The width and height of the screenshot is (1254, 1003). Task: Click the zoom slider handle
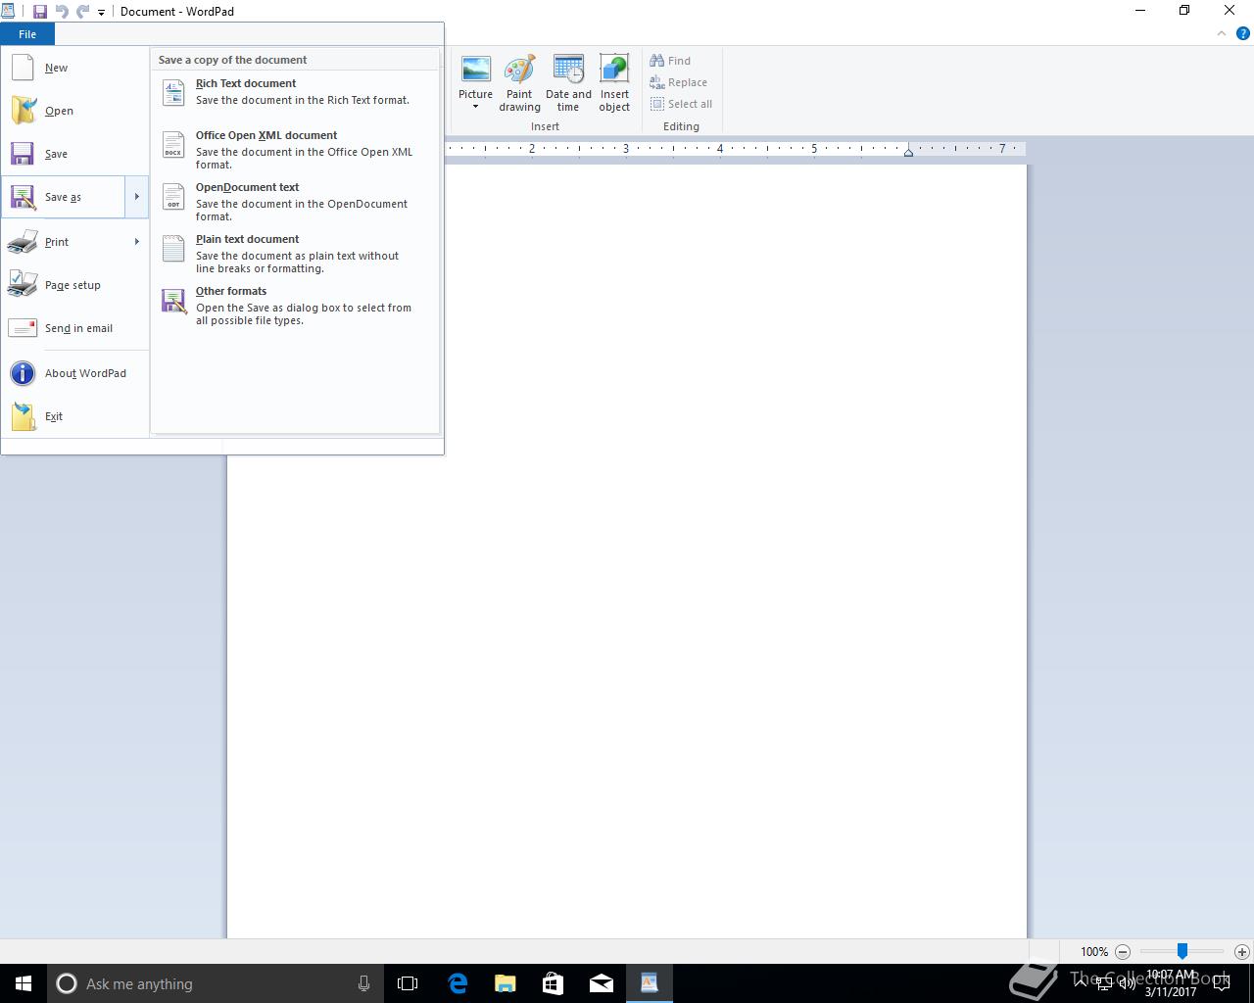point(1182,951)
